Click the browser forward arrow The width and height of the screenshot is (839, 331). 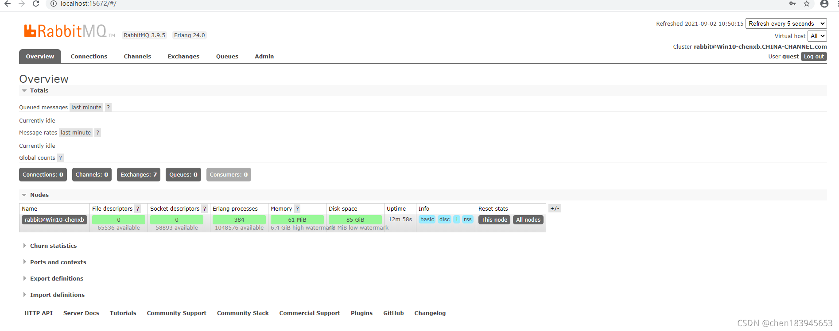22,4
